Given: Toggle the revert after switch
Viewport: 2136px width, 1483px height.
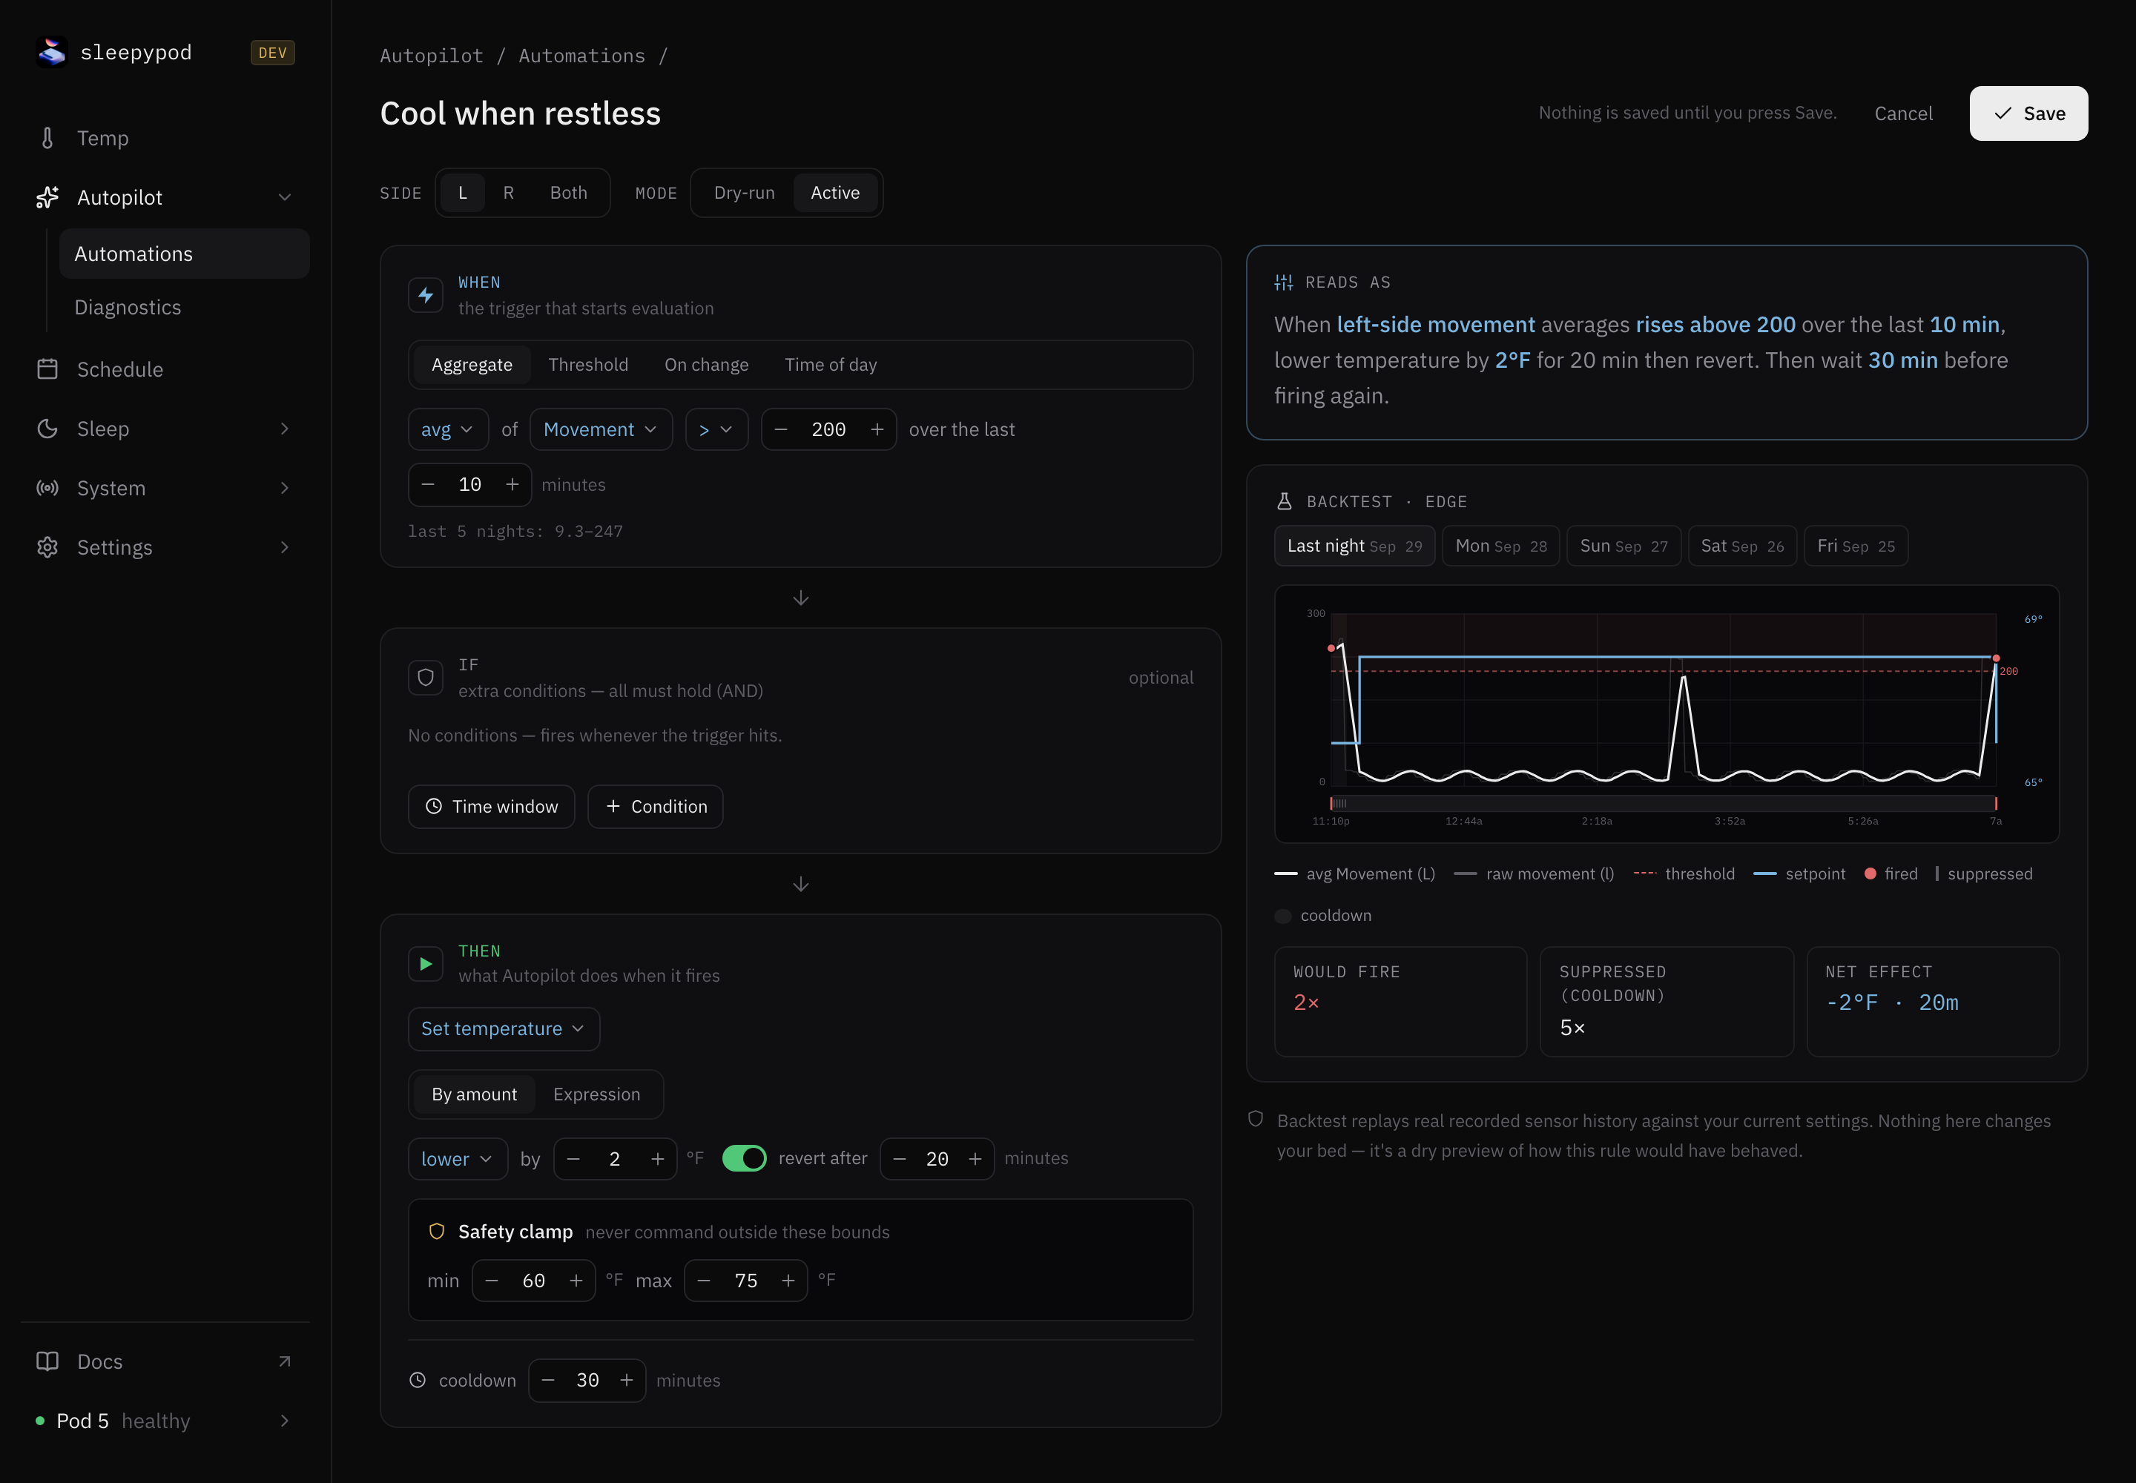Looking at the screenshot, I should (x=745, y=1157).
